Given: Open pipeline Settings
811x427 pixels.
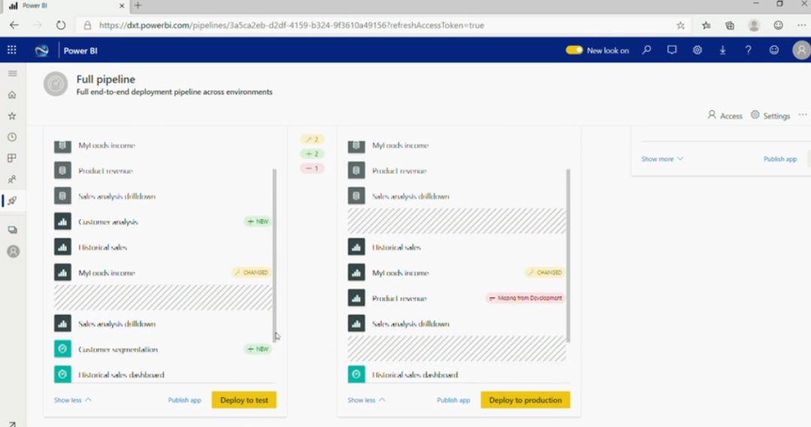Looking at the screenshot, I should pyautogui.click(x=770, y=116).
